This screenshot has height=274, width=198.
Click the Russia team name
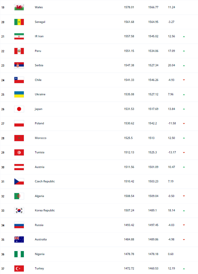click(39, 225)
